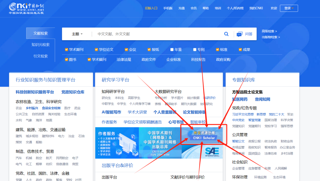Open 个人/机构馆 in top navigation
320x181 pixels.
click(235, 8)
